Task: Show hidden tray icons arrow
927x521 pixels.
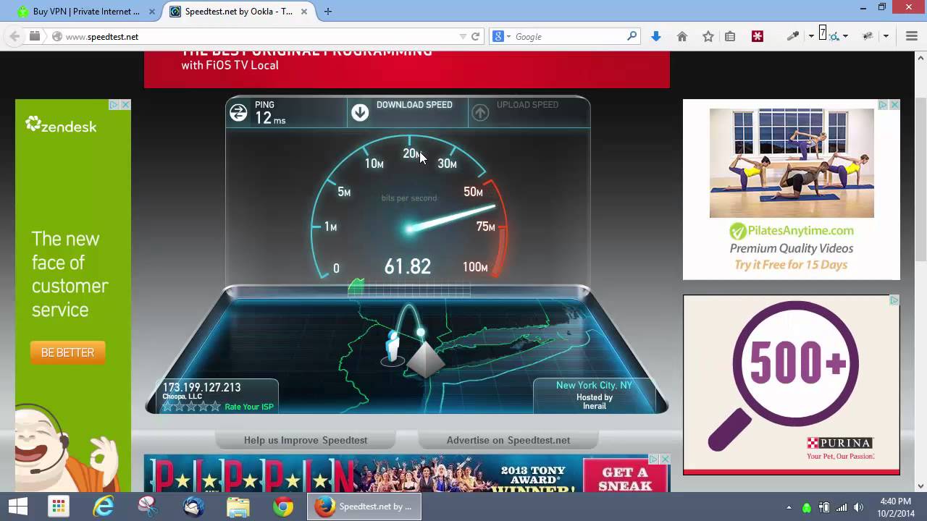Action: click(x=789, y=507)
